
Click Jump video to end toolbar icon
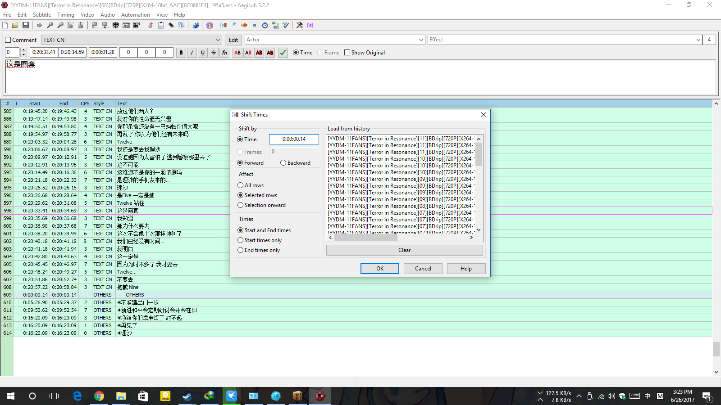click(x=81, y=25)
